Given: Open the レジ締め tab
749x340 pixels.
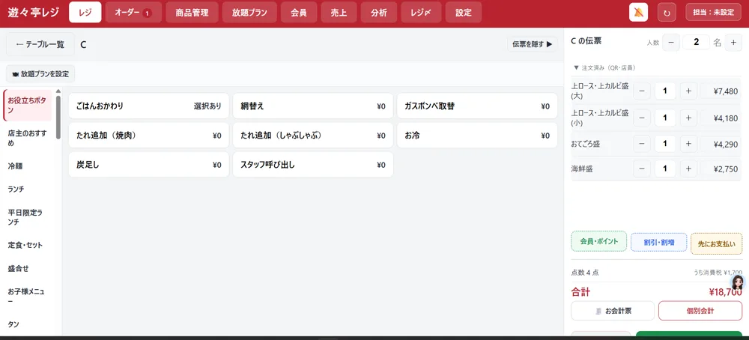Looking at the screenshot, I should 421,13.
